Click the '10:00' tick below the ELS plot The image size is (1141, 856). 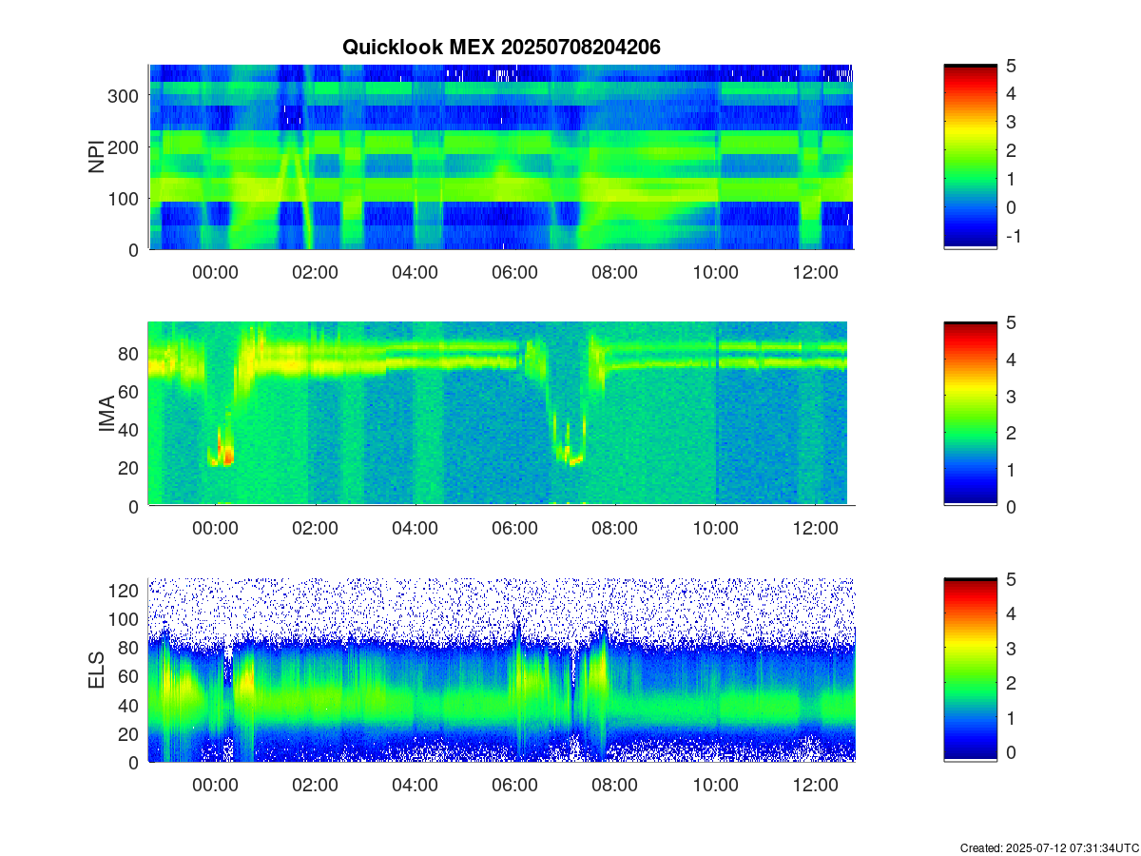(715, 785)
